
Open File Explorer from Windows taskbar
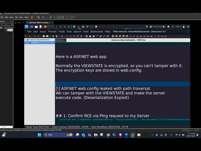[95, 135]
